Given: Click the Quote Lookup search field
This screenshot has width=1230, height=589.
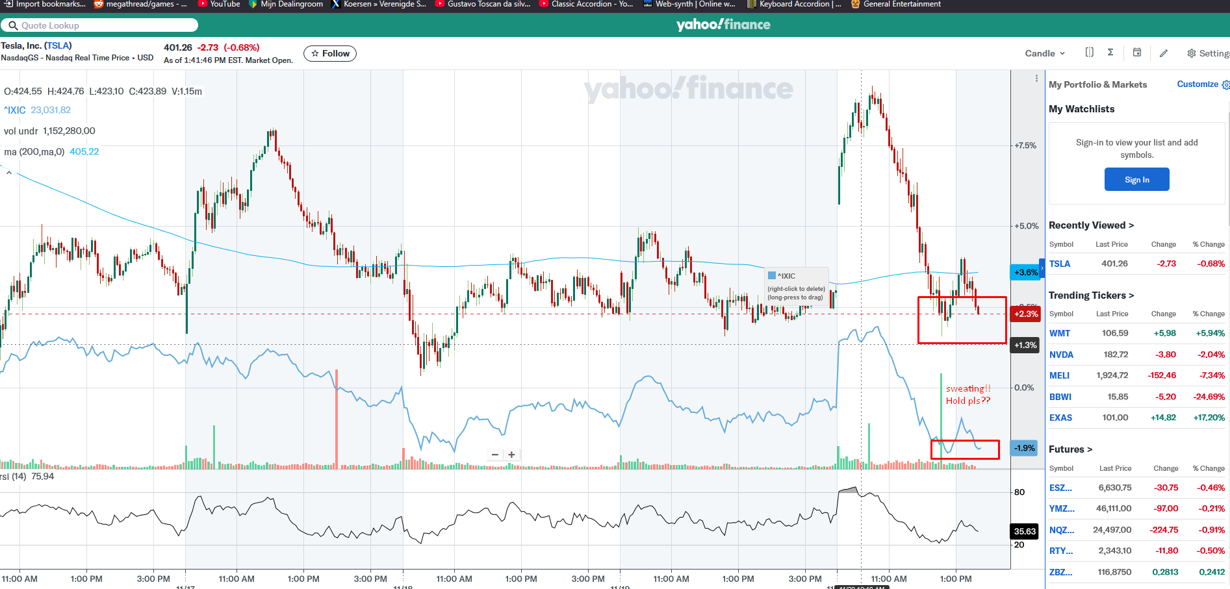Looking at the screenshot, I should (x=99, y=25).
